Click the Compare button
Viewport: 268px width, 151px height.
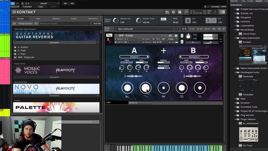(x=27, y=7)
